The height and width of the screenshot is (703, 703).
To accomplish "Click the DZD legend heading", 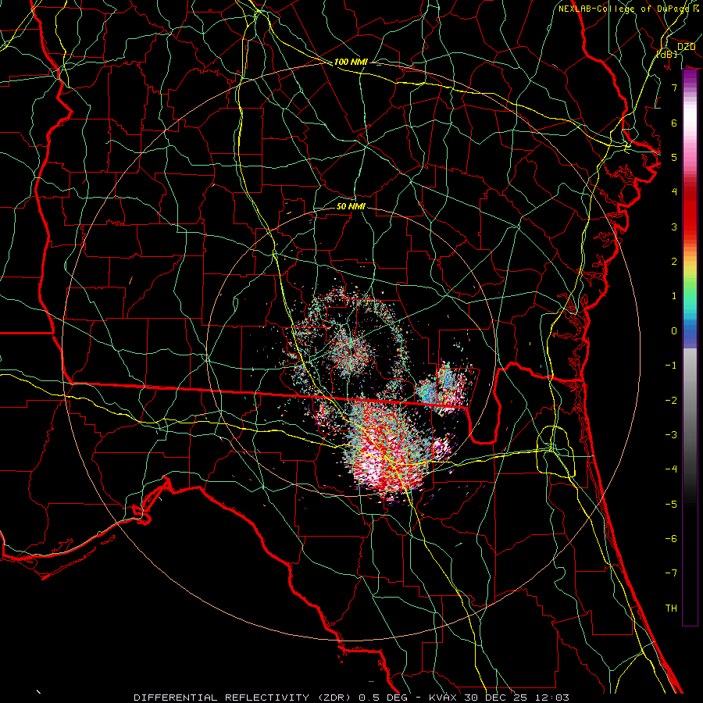I will click(x=686, y=47).
